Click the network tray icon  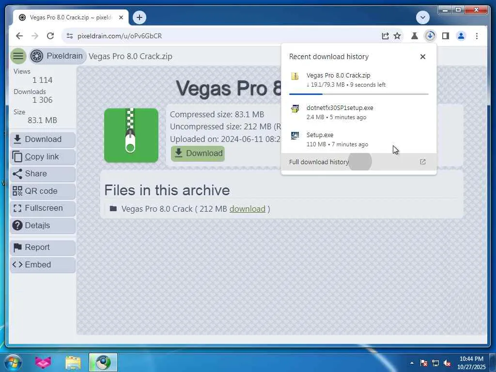(435, 363)
